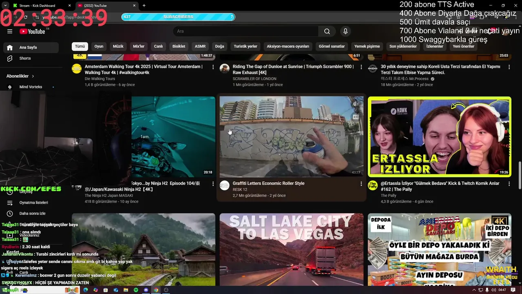This screenshot has width=522, height=294.
Task: Open the YouTube hamburger guide menu
Action: point(10,31)
